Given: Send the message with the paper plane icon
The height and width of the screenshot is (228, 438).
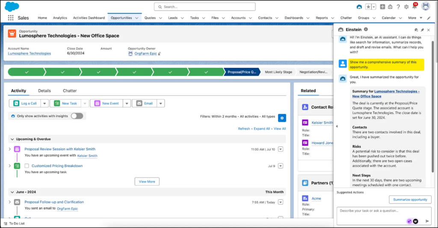Looking at the screenshot, I should 427,221.
